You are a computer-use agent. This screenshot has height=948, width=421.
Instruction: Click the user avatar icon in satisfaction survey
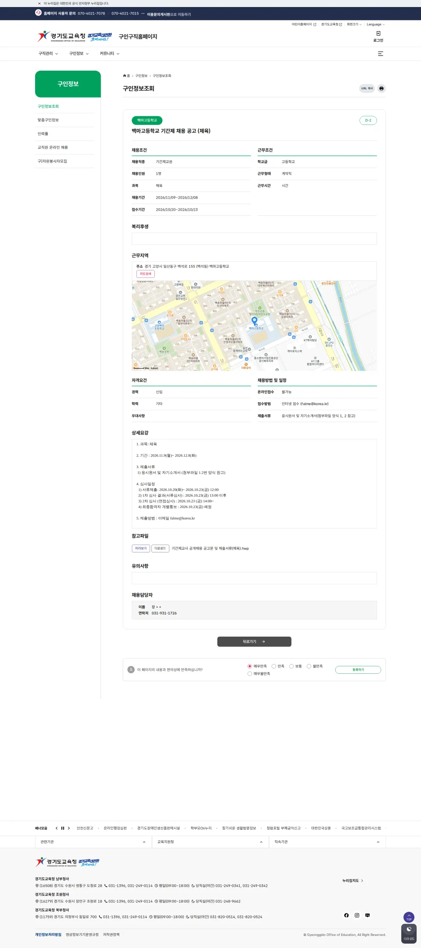pyautogui.click(x=131, y=669)
